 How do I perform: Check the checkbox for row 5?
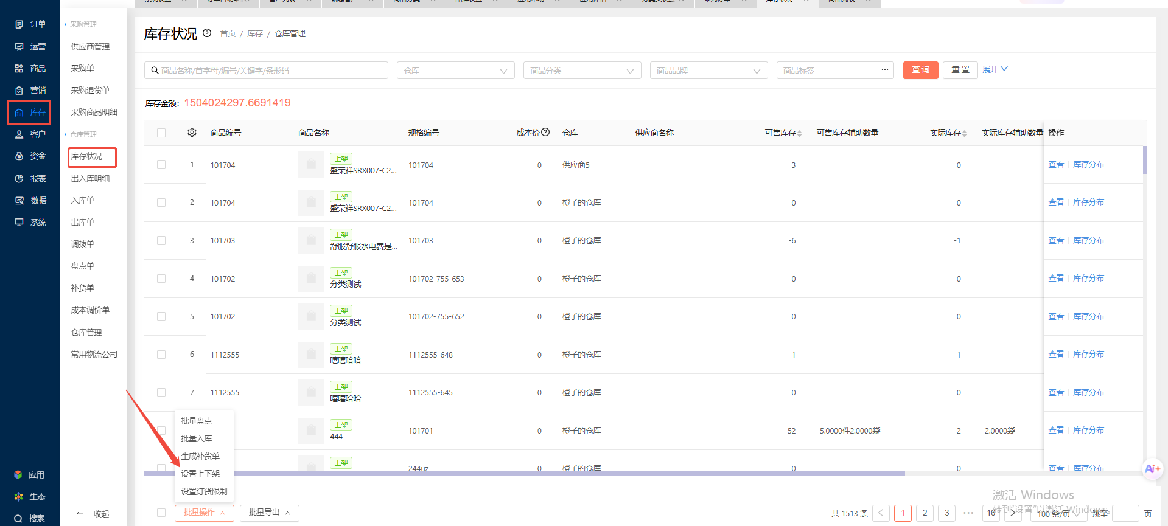[x=161, y=317]
